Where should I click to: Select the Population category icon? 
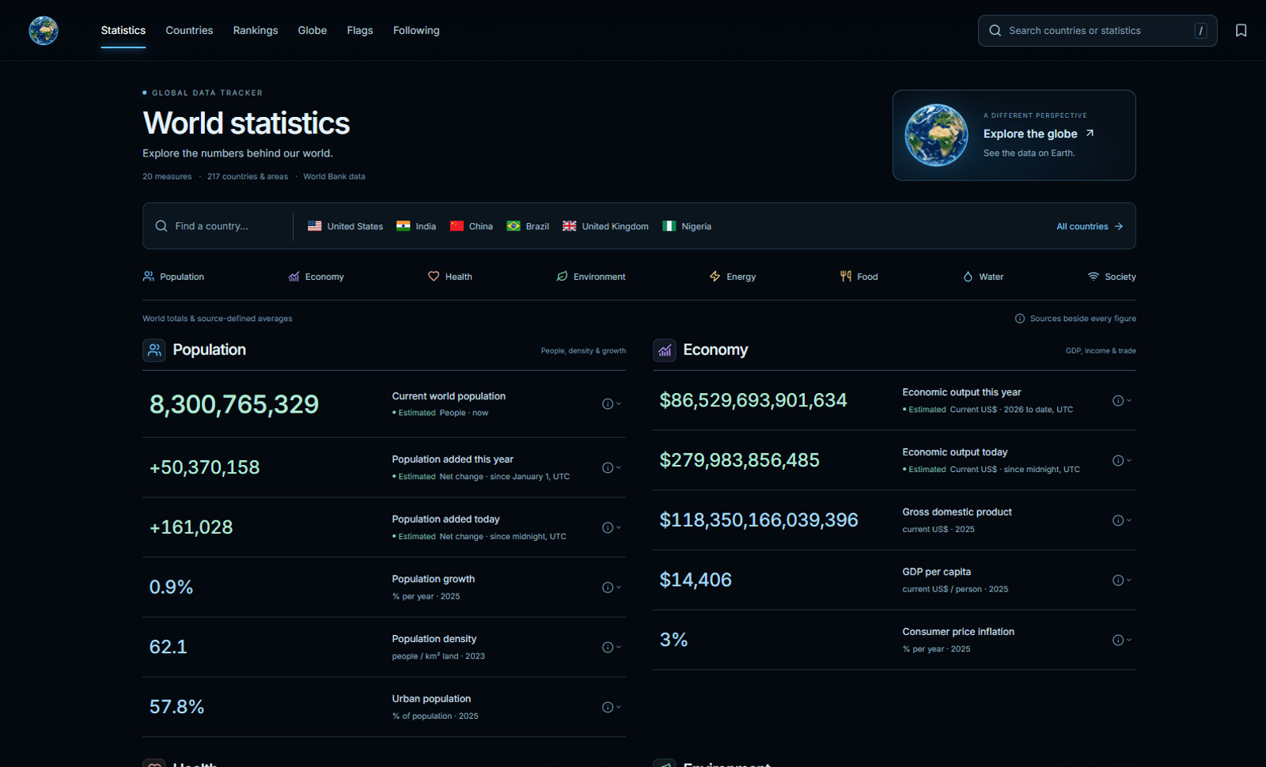pos(149,277)
